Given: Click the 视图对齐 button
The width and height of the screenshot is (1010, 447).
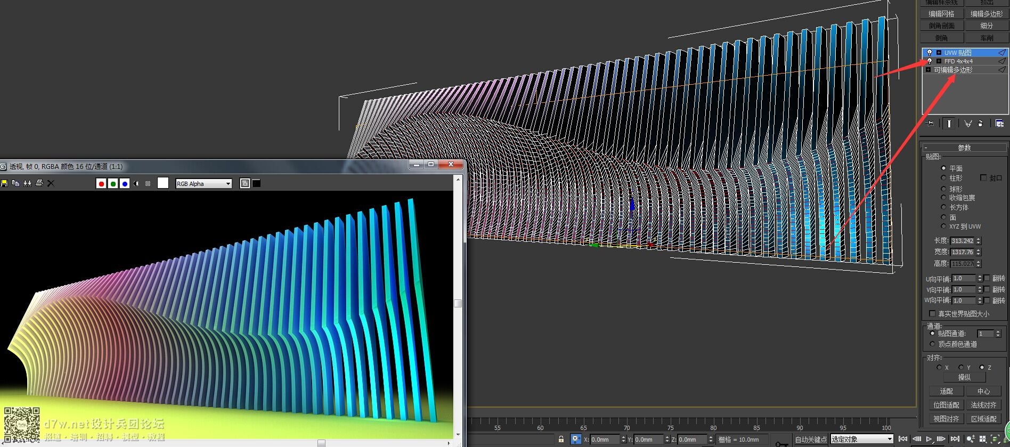Looking at the screenshot, I should pyautogui.click(x=946, y=419).
